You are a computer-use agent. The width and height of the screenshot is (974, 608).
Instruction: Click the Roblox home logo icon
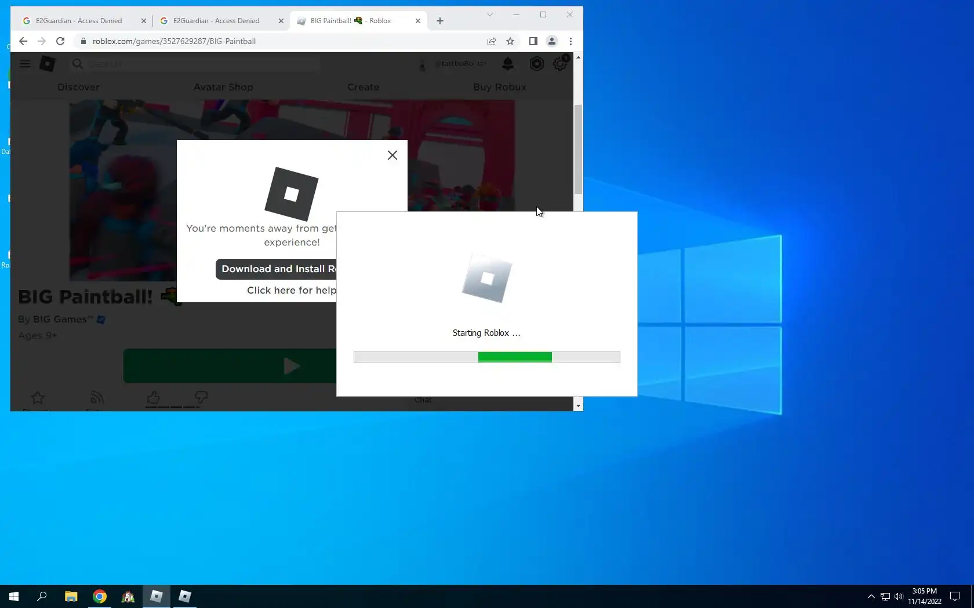point(48,64)
